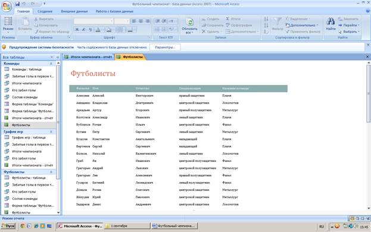Click Орфография spelling command

pos(239,25)
